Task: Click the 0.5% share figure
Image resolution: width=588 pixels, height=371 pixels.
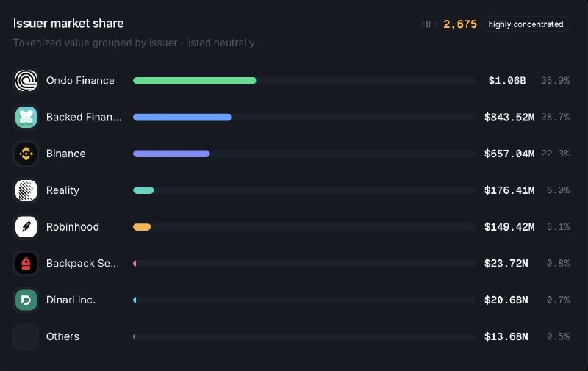Action: (558, 336)
